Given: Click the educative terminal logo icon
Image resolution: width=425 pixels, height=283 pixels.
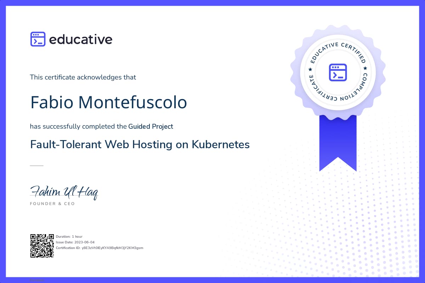Looking at the screenshot, I should [38, 39].
